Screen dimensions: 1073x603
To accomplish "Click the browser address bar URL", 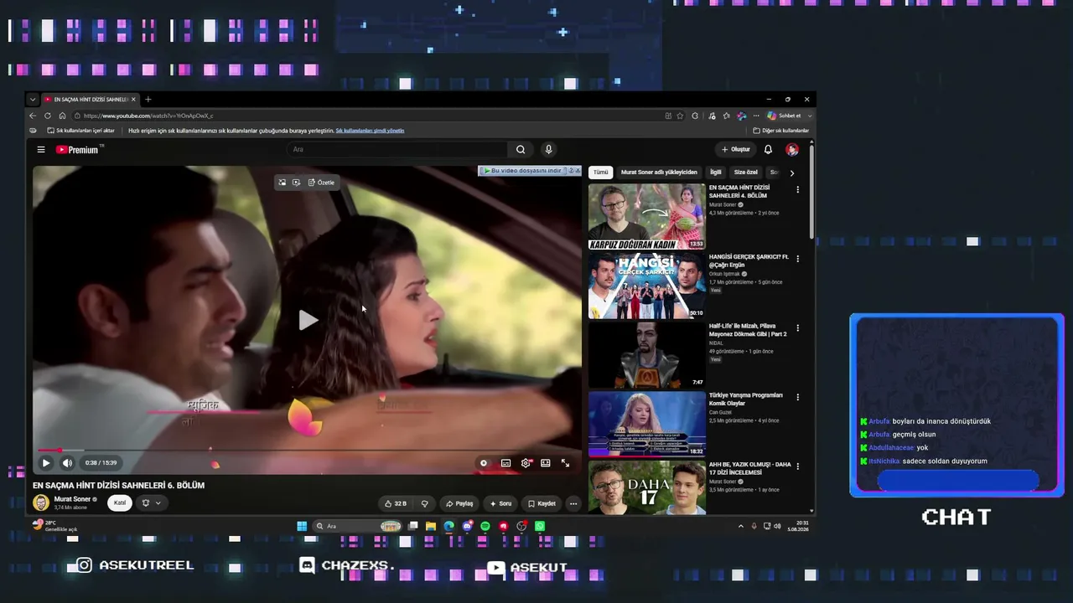I will click(148, 116).
